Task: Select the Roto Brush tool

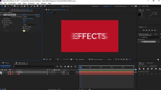Action: point(41,6)
